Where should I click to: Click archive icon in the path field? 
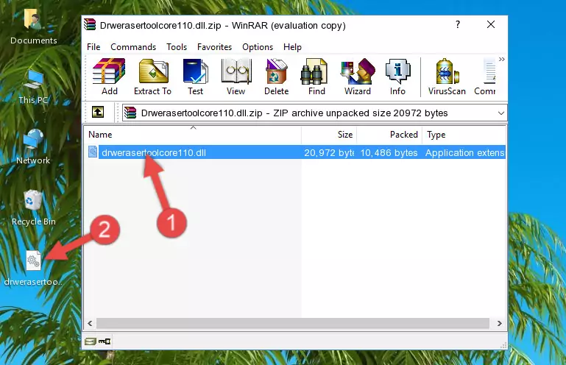130,113
